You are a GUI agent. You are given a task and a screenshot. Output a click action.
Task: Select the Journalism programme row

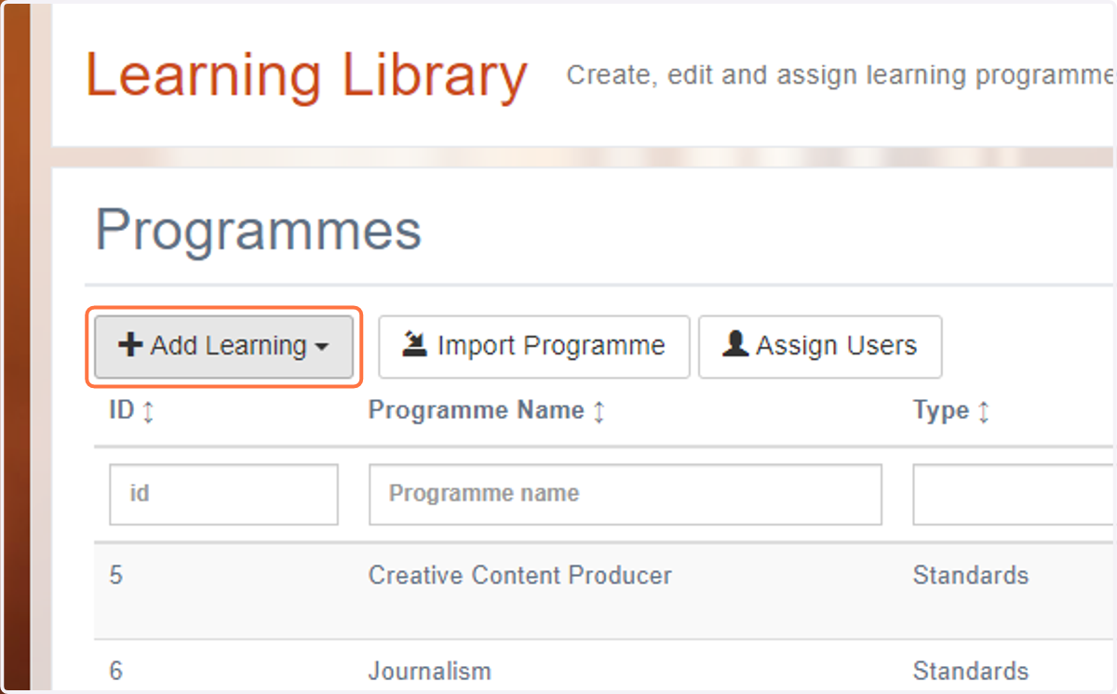[604, 667]
